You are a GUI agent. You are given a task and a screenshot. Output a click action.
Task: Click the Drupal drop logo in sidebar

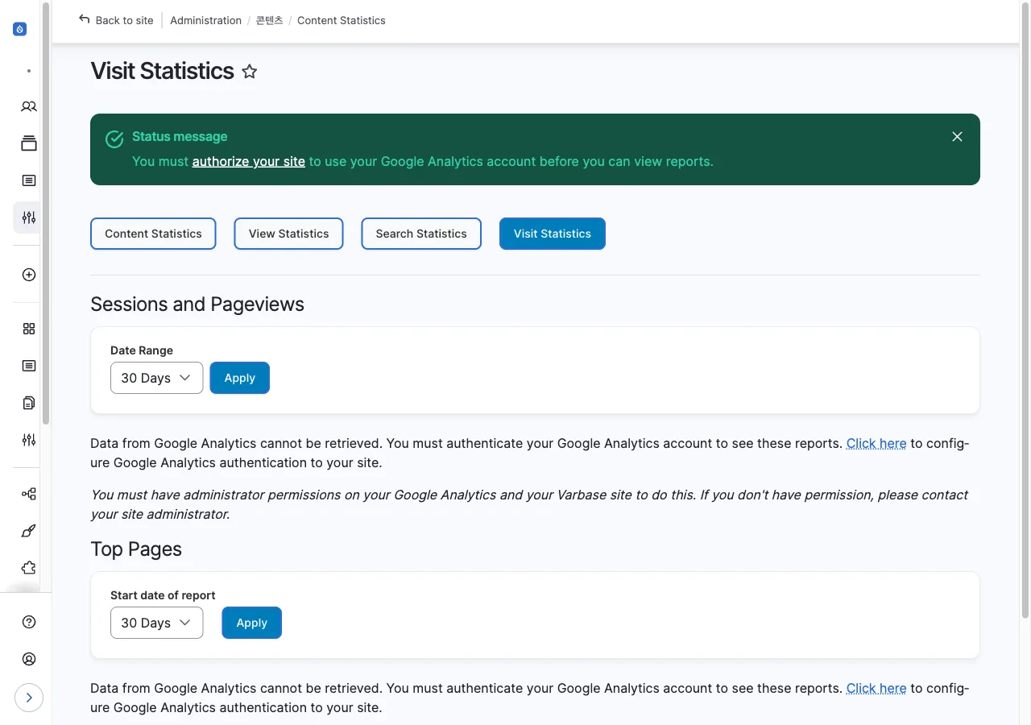pyautogui.click(x=19, y=28)
